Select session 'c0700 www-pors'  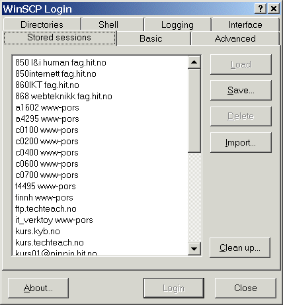click(x=100, y=175)
